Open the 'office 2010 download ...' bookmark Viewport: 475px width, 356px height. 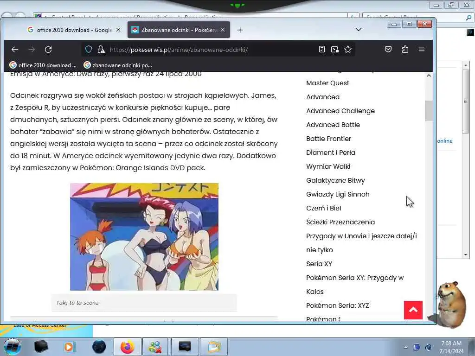pos(43,65)
